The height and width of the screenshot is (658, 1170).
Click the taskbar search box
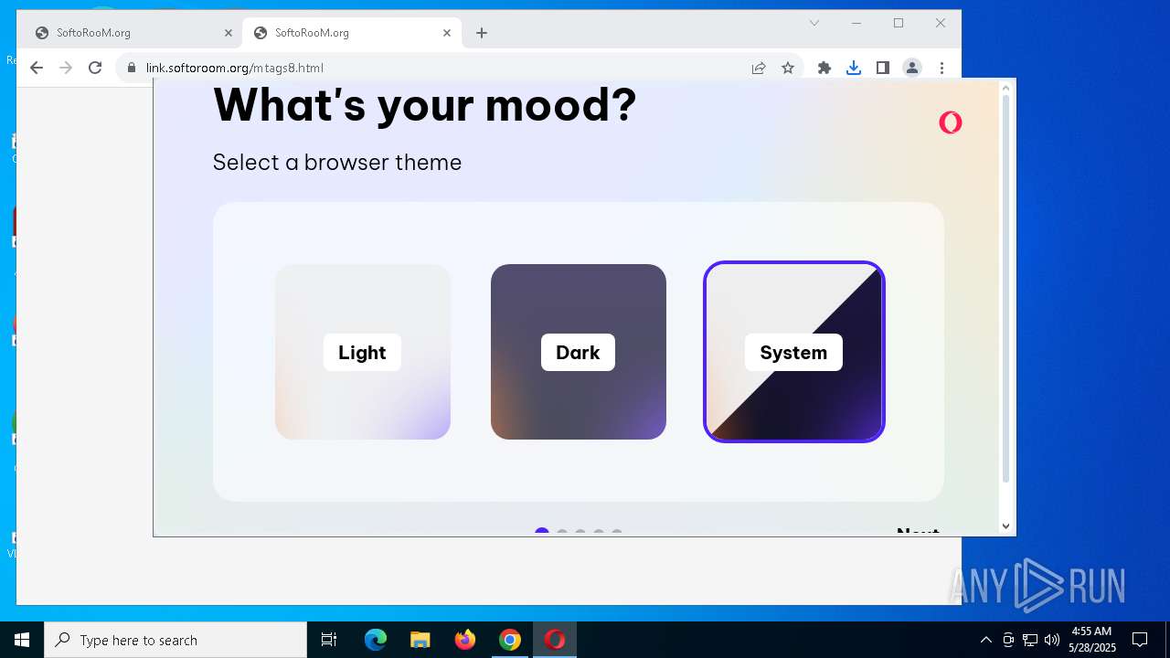[175, 640]
